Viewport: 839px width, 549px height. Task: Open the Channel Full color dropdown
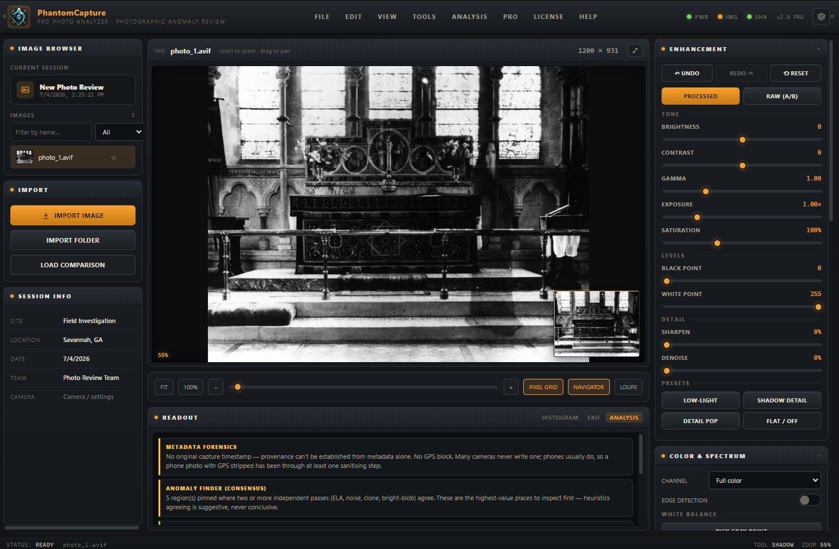click(x=765, y=481)
